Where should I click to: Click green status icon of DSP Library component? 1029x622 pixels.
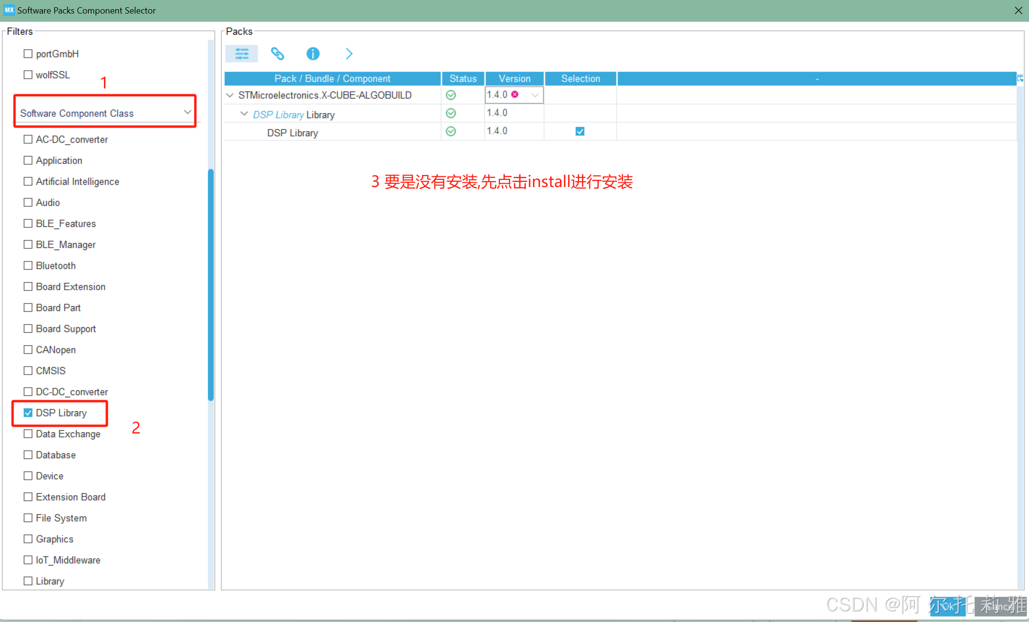(451, 131)
